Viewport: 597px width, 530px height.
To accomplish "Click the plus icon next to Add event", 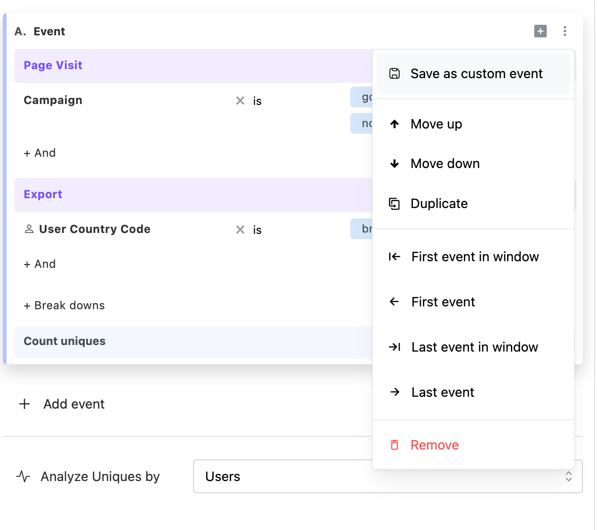I will click(24, 404).
